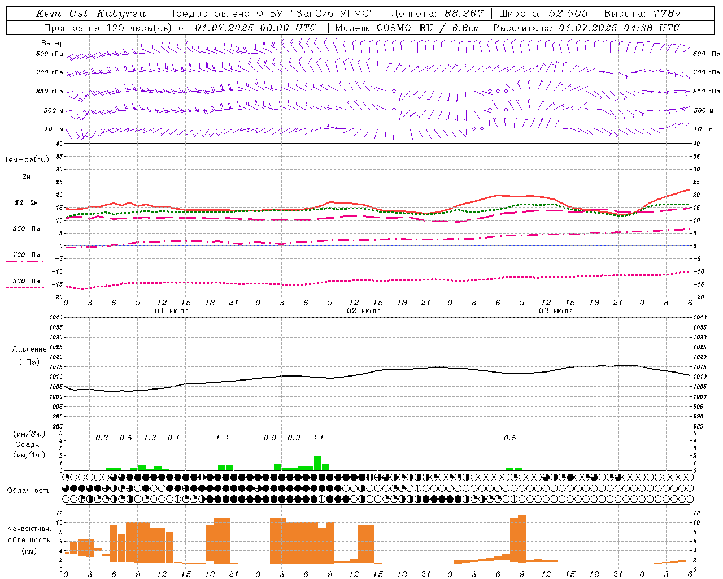Click the Широта: 52.505 value
The height and width of the screenshot is (579, 723).
click(543, 14)
